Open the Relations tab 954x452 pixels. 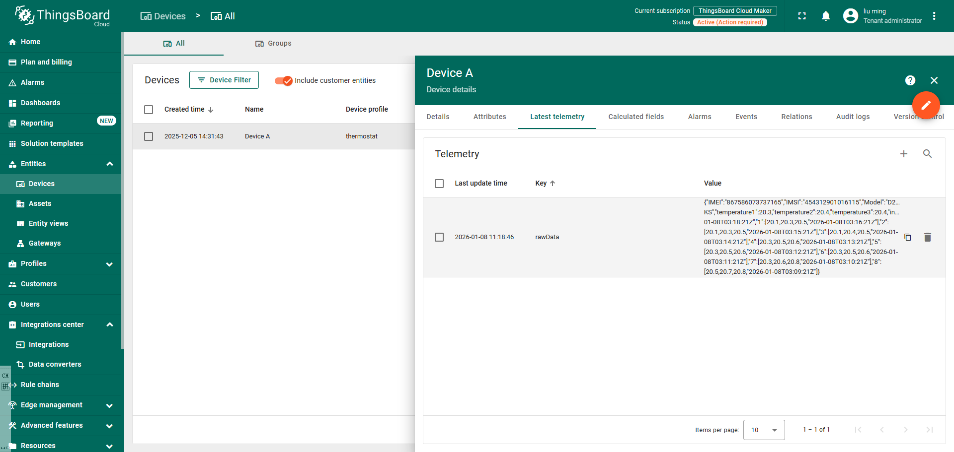(x=796, y=117)
